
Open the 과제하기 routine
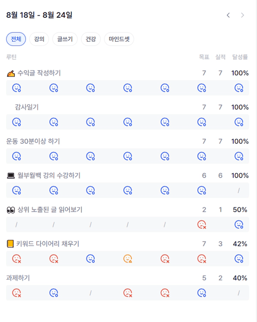pos(18,278)
